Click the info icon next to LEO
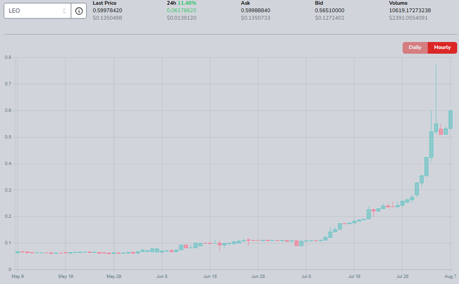 click(79, 11)
